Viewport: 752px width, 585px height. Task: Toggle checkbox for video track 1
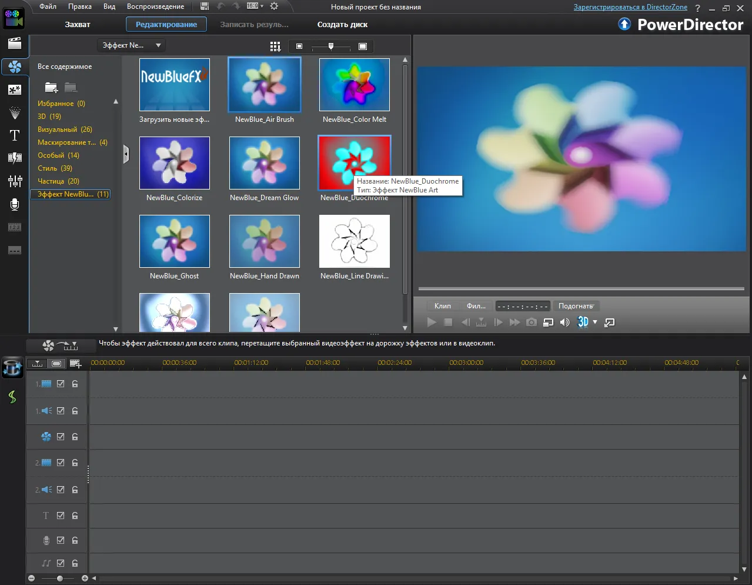click(61, 384)
